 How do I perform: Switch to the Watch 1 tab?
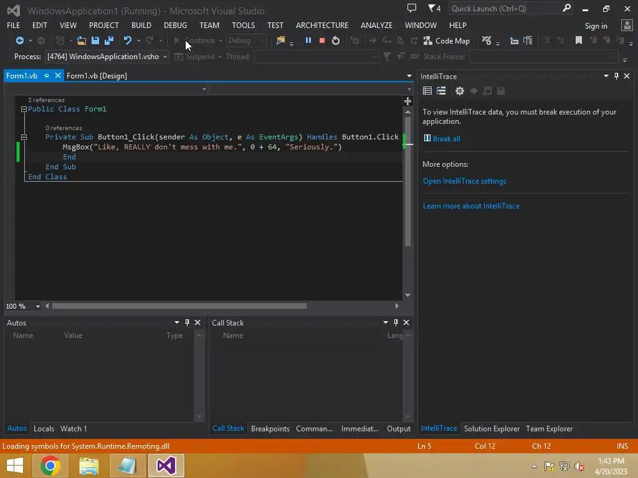pyautogui.click(x=74, y=428)
